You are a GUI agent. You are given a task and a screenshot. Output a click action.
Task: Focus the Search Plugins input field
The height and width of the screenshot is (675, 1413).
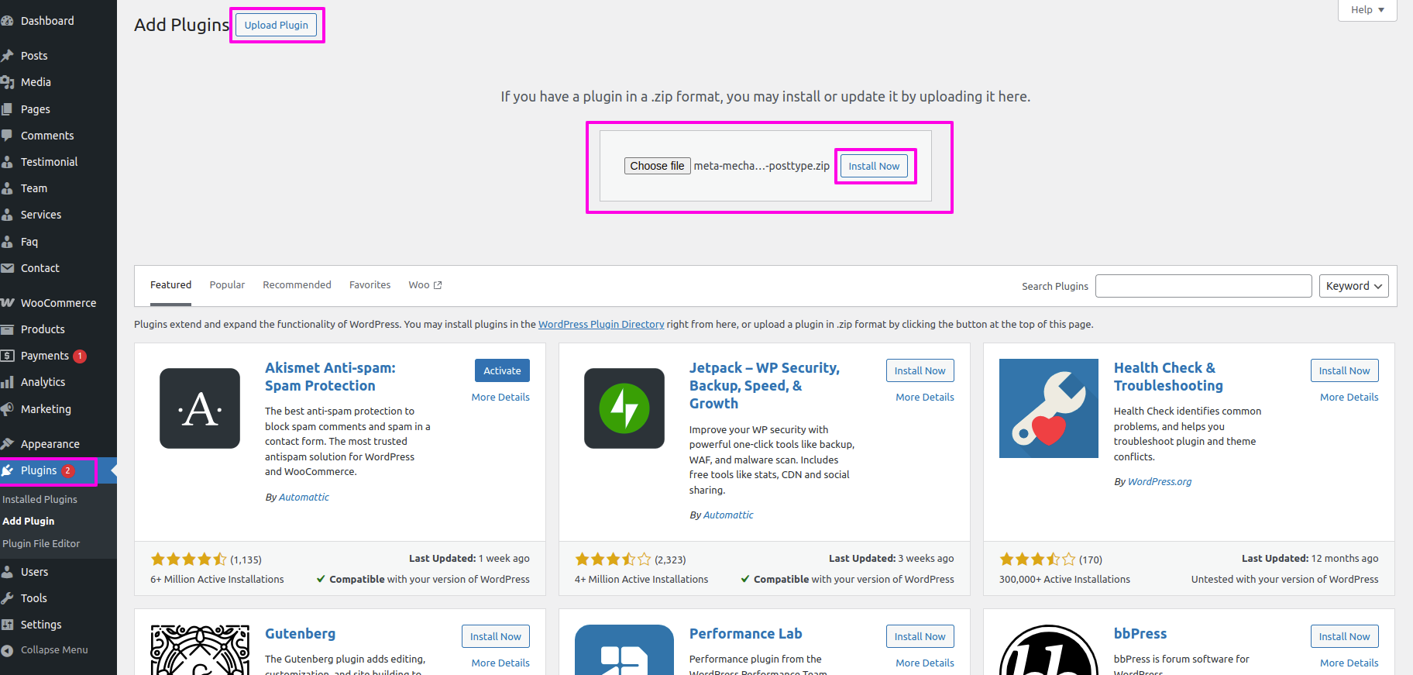pos(1204,286)
